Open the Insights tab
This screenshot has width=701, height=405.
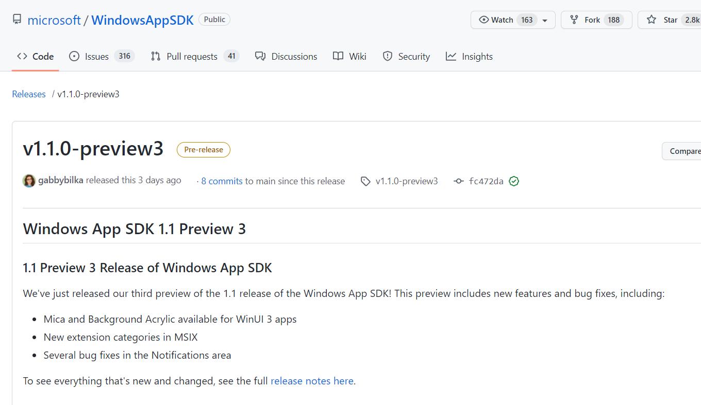point(477,56)
